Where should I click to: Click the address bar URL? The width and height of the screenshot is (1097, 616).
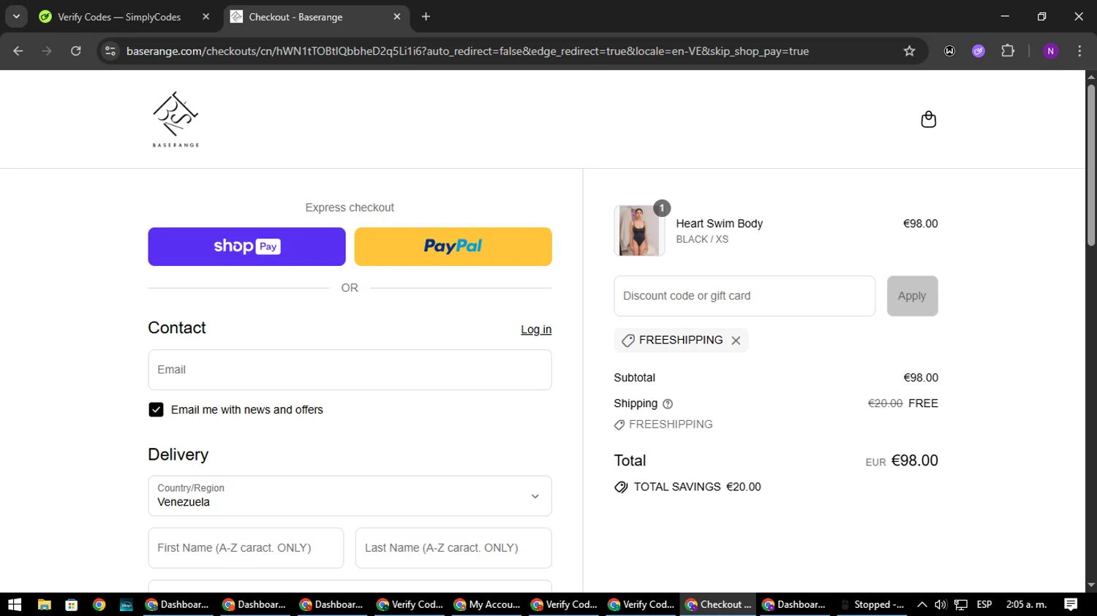coord(467,51)
